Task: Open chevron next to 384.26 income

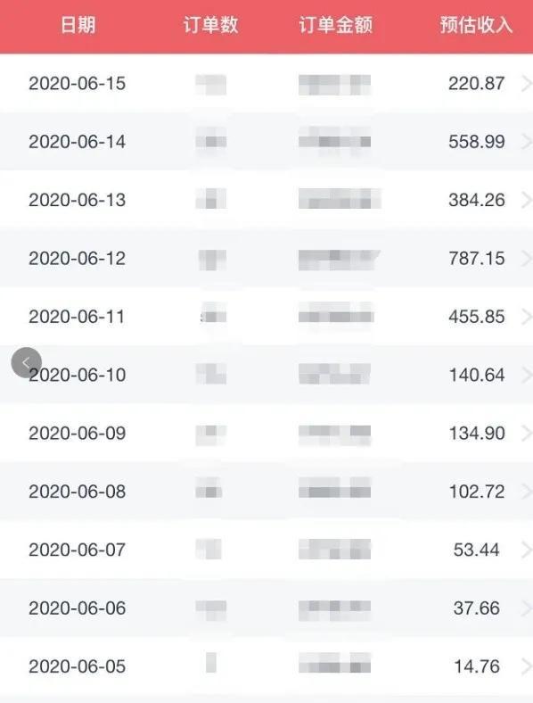Action: (x=527, y=200)
